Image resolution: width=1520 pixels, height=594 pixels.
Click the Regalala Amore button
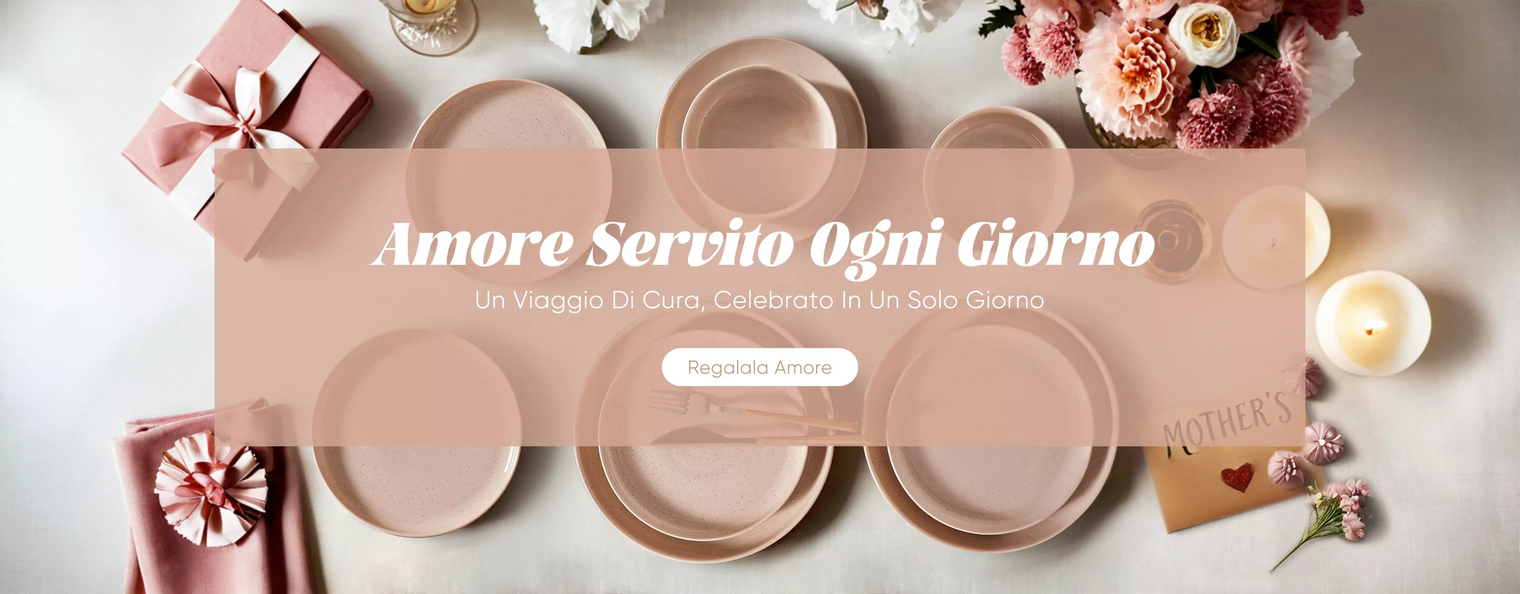click(759, 367)
